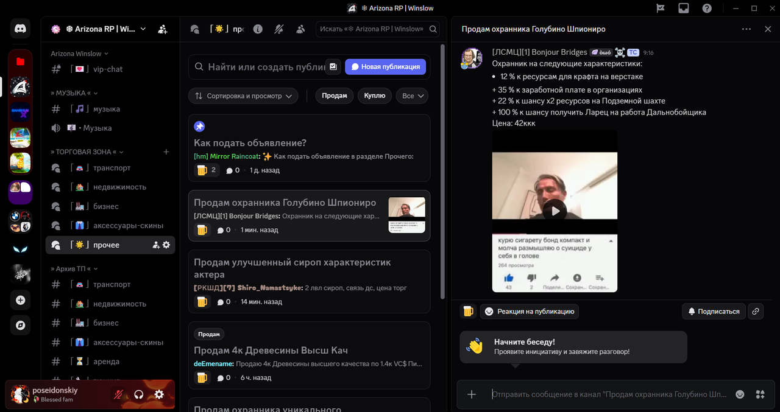Screen dimensions: 780x412
Task: Click invite people icon beside server name
Action: [162, 29]
